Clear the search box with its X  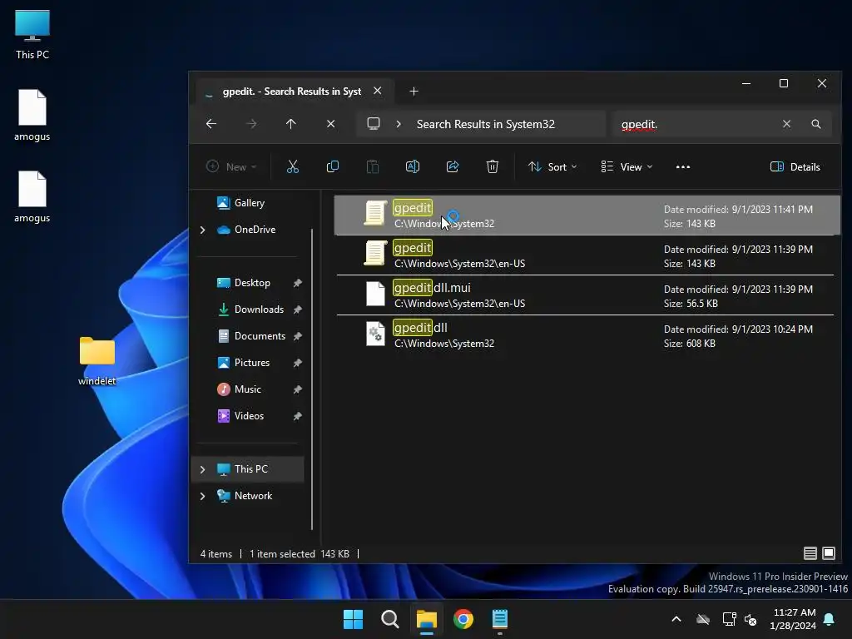pos(786,124)
